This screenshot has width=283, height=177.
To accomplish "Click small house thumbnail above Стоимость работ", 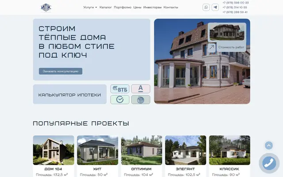I will click(x=227, y=32).
